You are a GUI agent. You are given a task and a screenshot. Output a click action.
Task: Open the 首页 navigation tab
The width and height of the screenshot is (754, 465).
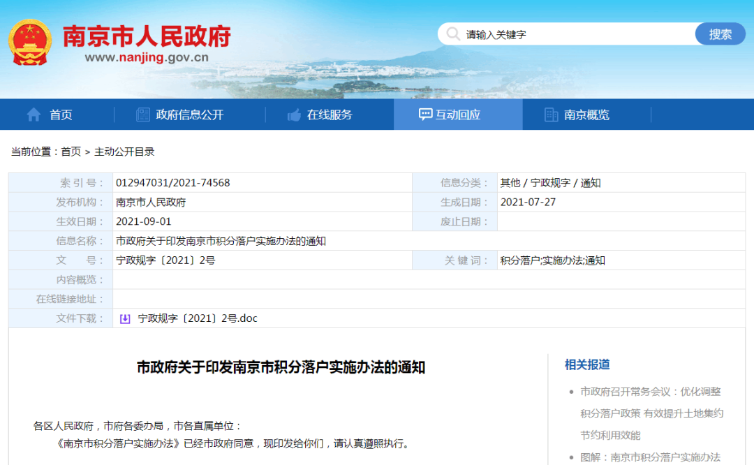[x=61, y=115]
